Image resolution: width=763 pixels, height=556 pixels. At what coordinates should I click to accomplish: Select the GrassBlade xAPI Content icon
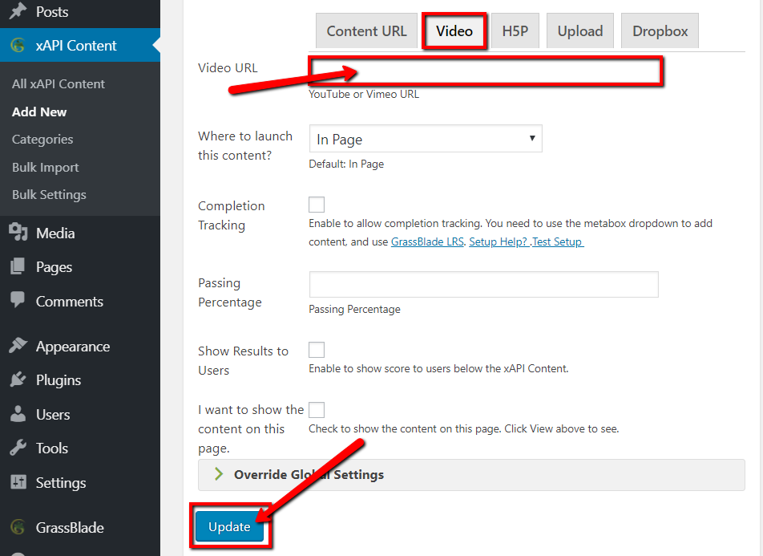click(18, 46)
